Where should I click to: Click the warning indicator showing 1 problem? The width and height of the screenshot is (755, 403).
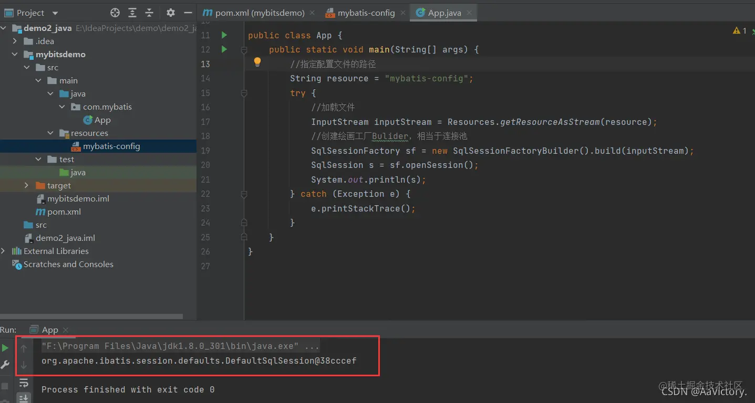coord(740,31)
